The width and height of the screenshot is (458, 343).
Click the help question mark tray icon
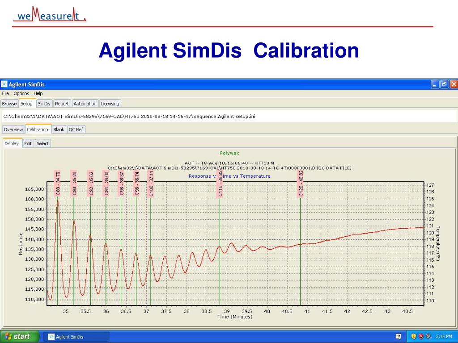tap(399, 337)
